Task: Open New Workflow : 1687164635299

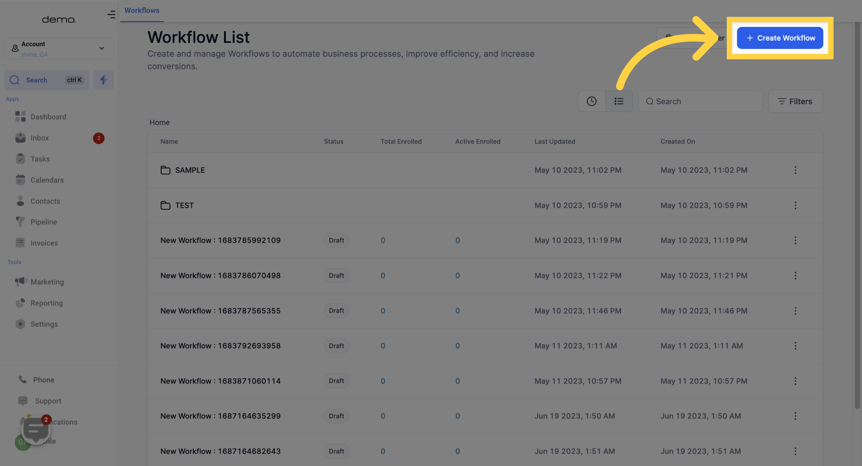Action: 221,416
